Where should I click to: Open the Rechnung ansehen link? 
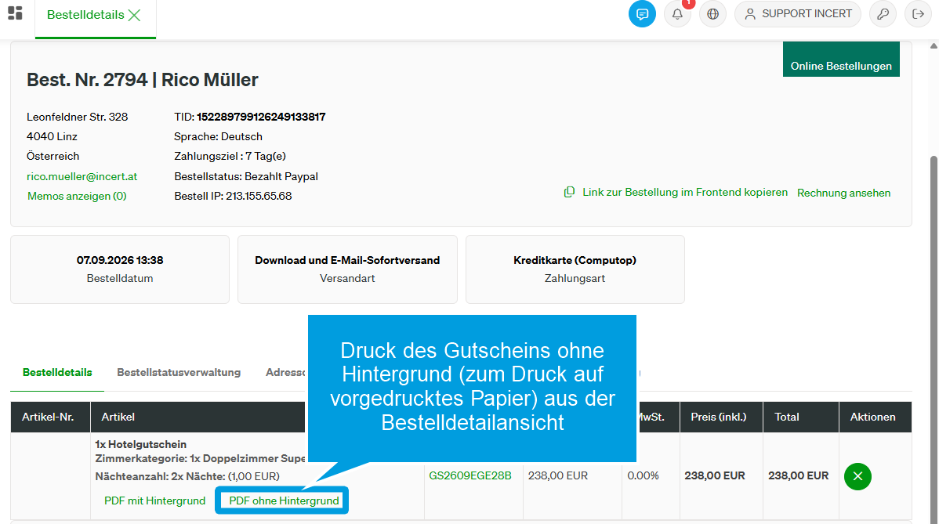point(843,193)
